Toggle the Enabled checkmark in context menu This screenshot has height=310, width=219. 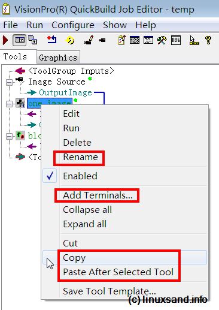[50, 176]
